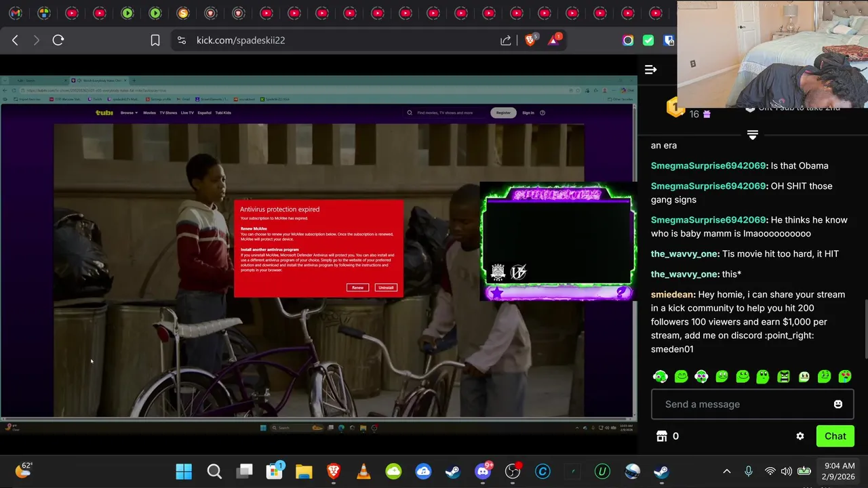Open the green checkmark extension
The width and height of the screenshot is (868, 488).
pyautogui.click(x=648, y=40)
